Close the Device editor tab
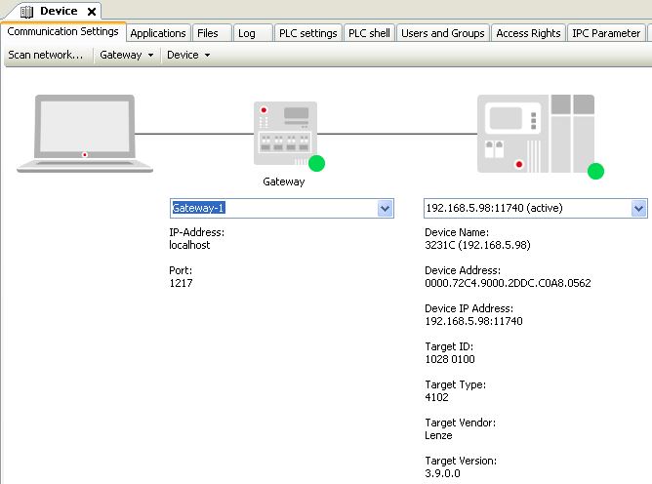This screenshot has width=652, height=484. (93, 12)
